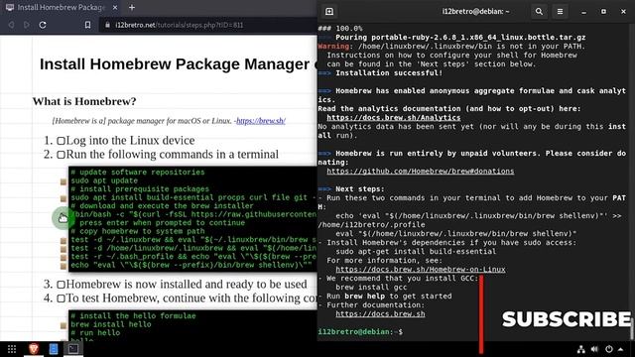Screen dimensions: 635x357
Task: Copy icon beside 'test -d /home/linuxbrew' line
Action: (x=63, y=249)
